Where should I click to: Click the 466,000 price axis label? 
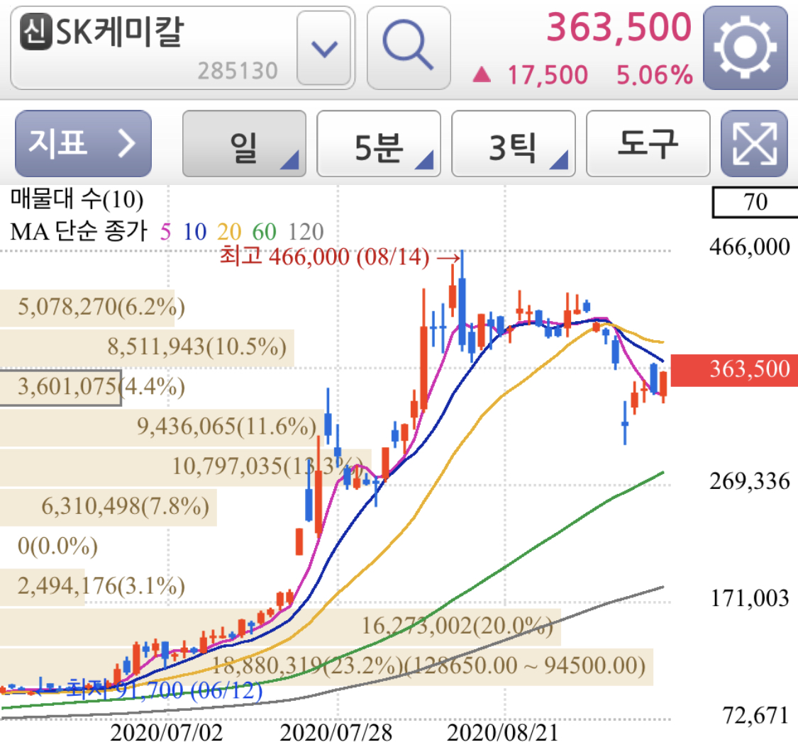coord(750,247)
